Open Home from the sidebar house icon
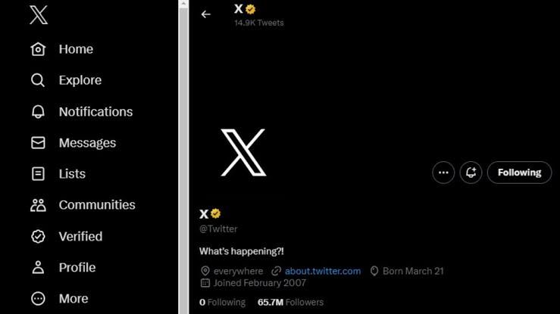Screen dimensions: 560x314 (38, 49)
